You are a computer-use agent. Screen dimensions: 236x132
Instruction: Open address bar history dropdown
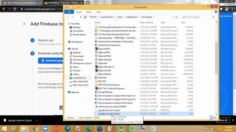pyautogui.click(x=173, y=17)
